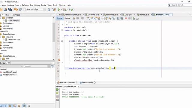Open the Refactor menu
Screen dimensions: 192x108
(25, 5)
